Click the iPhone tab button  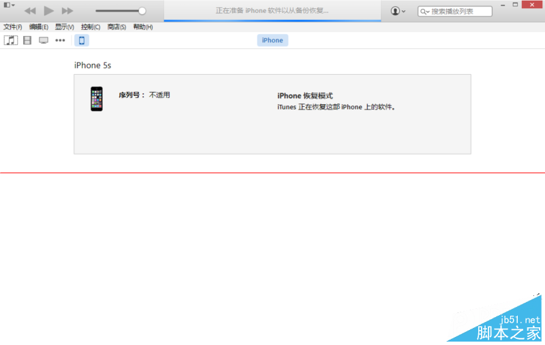click(x=272, y=40)
